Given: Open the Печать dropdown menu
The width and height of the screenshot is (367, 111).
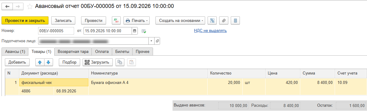Looking at the screenshot, I should coord(137,20).
